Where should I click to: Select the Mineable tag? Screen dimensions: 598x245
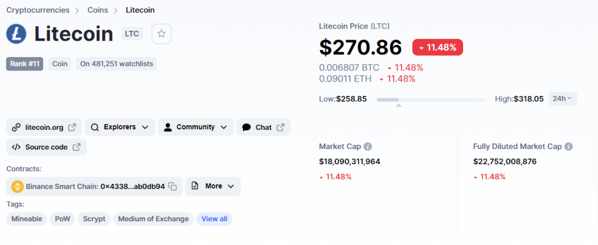(27, 219)
